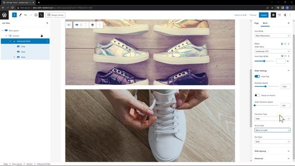Open the Arrow Style dropdown

272,130
